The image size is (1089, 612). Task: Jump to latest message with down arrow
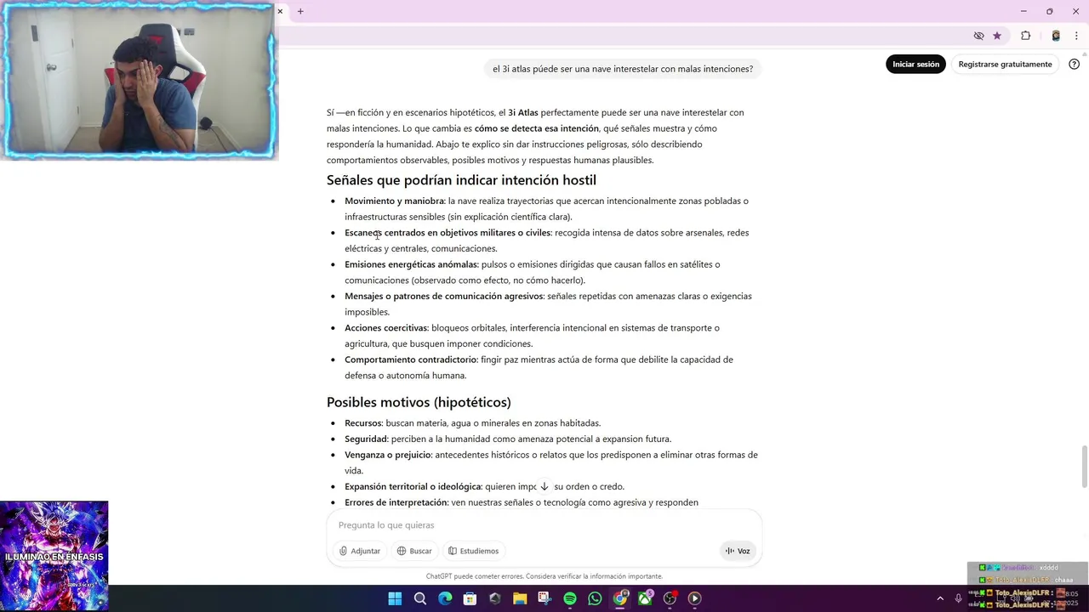click(x=544, y=486)
